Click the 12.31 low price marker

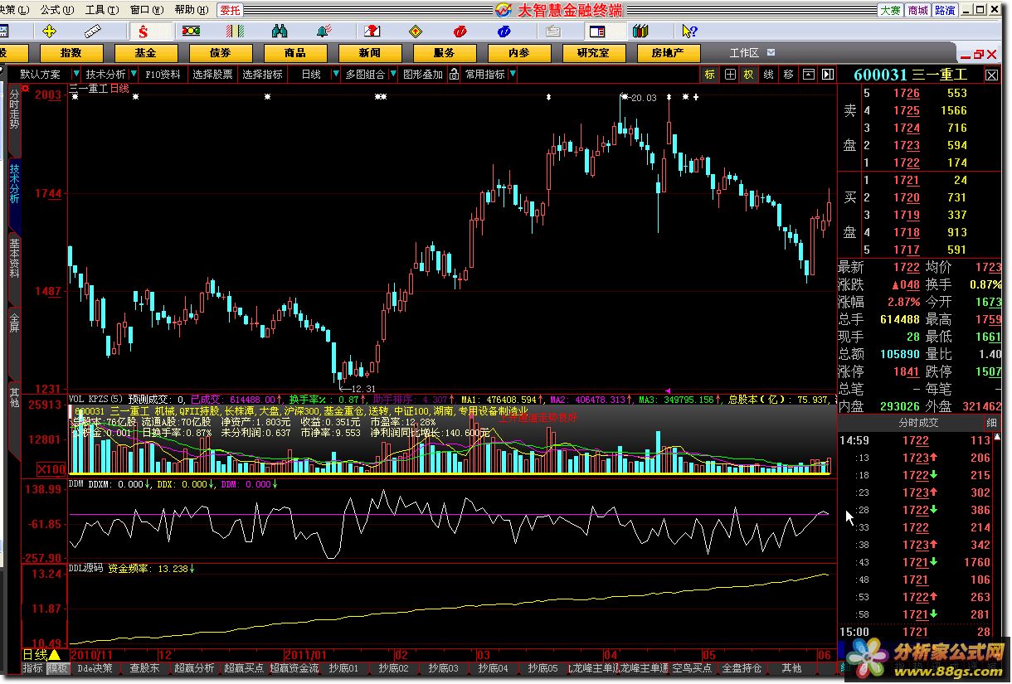coord(362,388)
